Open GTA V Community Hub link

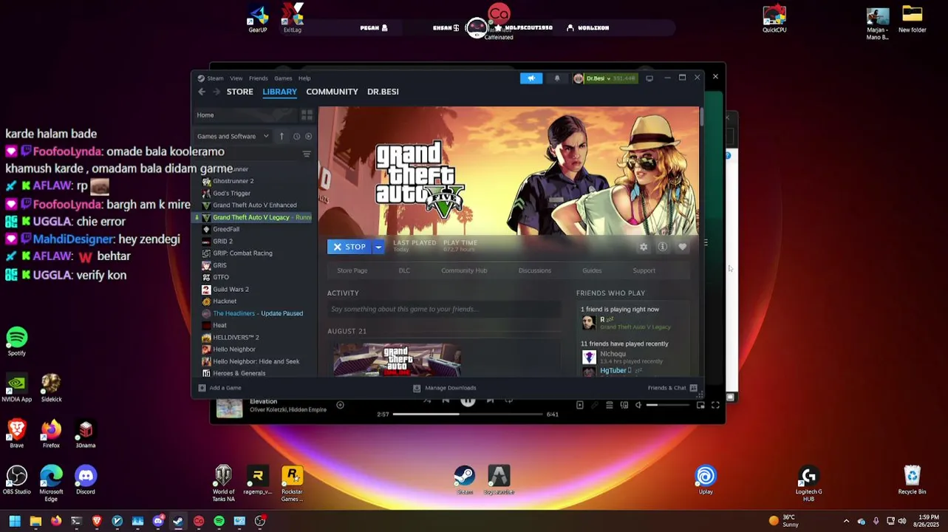[464, 270]
